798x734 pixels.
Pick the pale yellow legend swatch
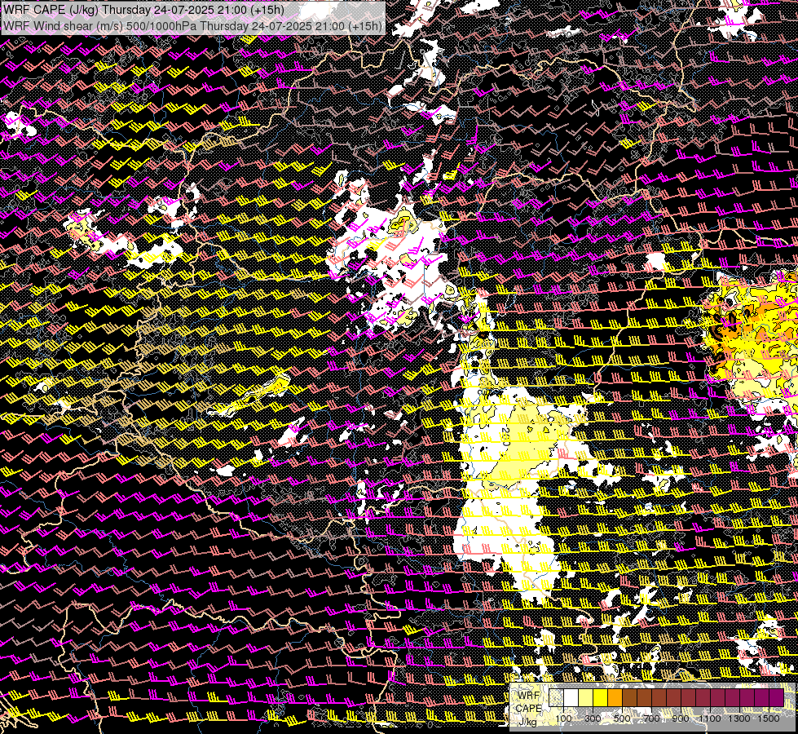click(586, 697)
